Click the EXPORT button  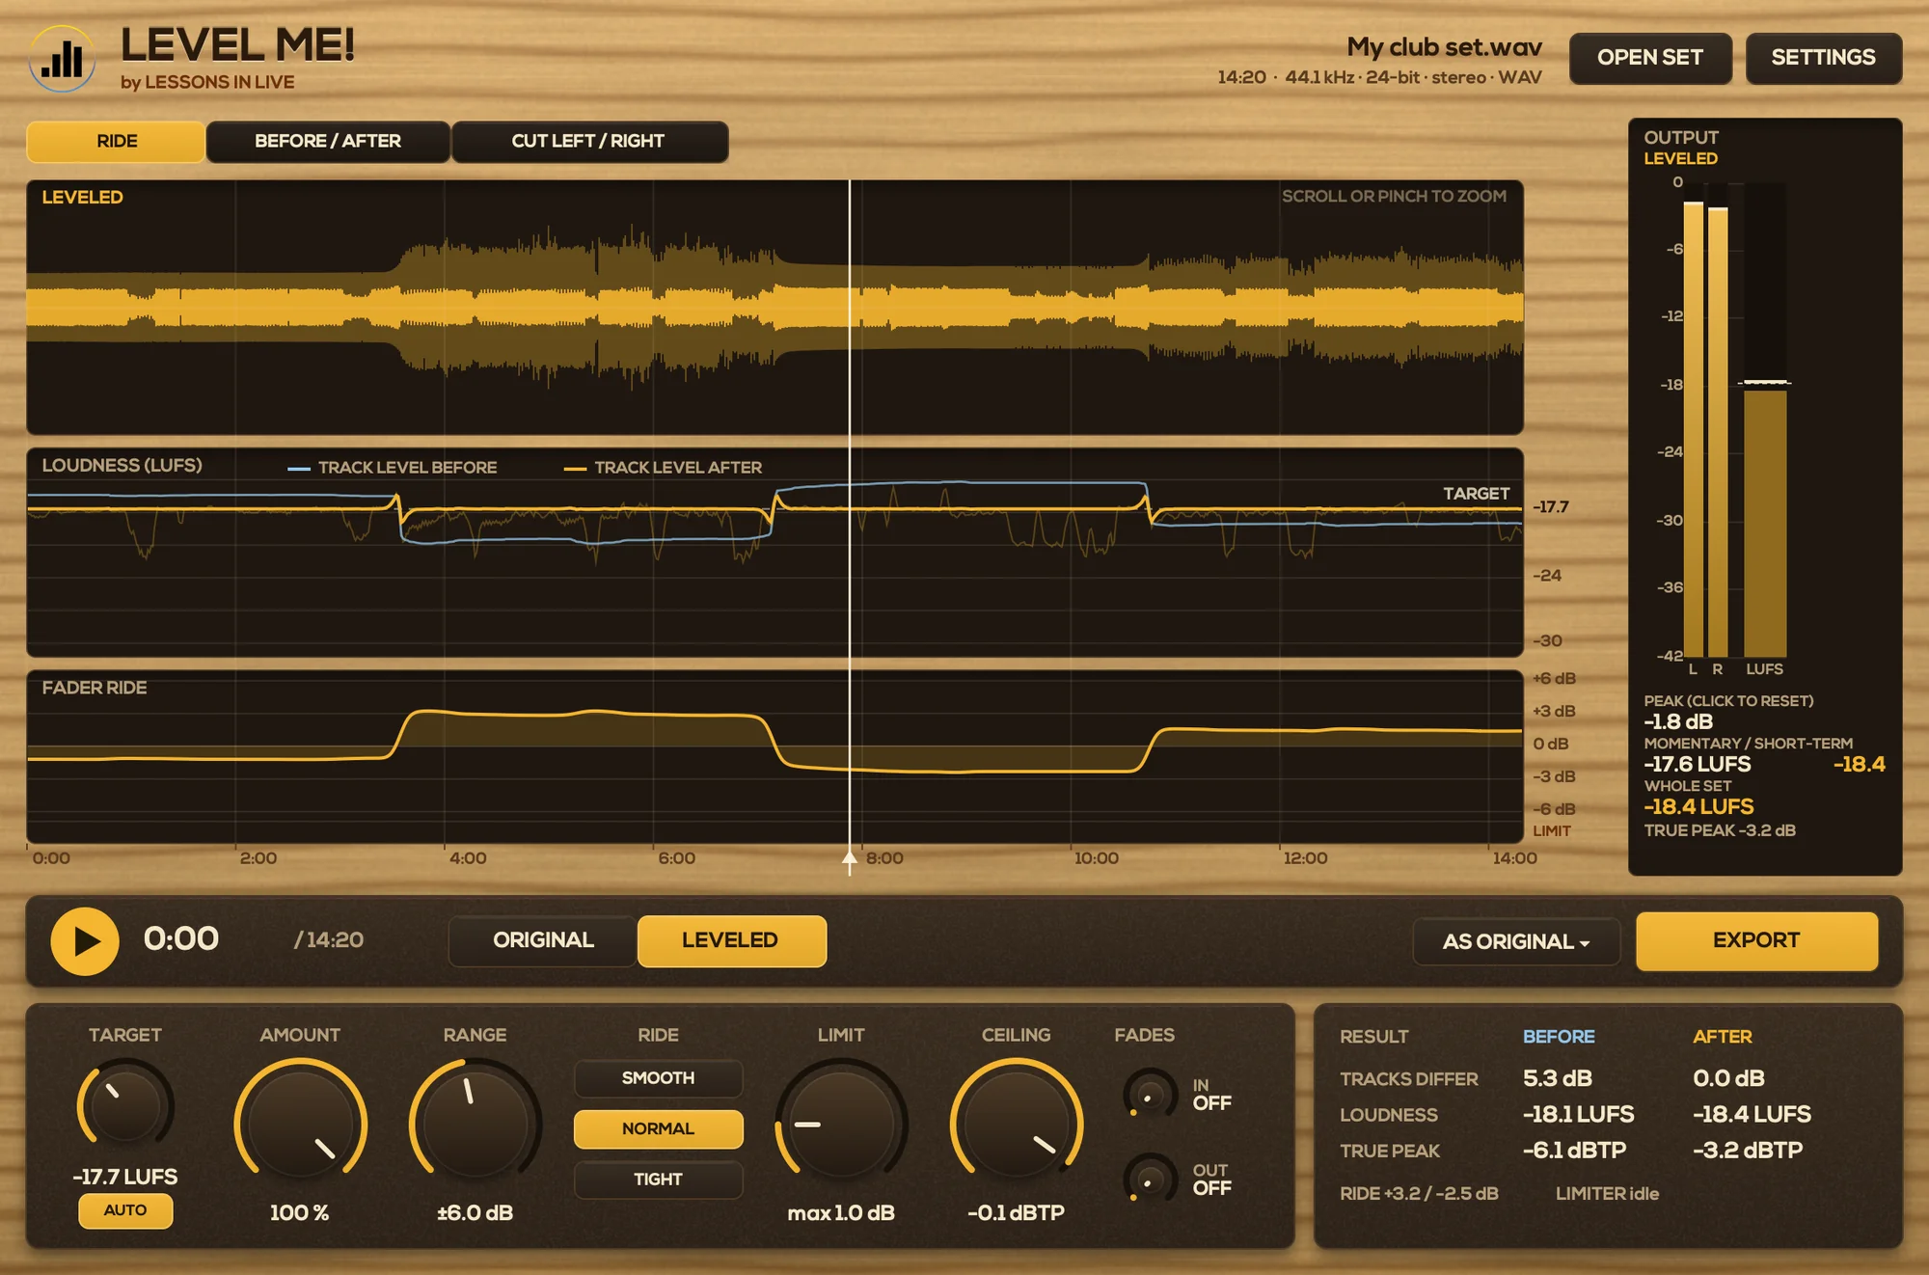(1756, 940)
